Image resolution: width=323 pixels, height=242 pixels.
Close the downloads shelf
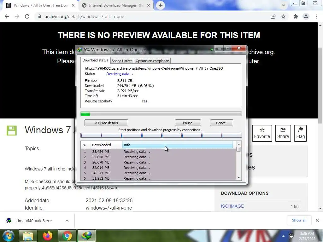coord(317,220)
